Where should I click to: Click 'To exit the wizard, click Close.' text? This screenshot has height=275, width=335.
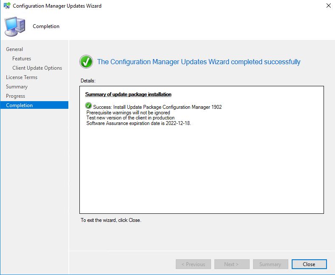[x=111, y=220]
